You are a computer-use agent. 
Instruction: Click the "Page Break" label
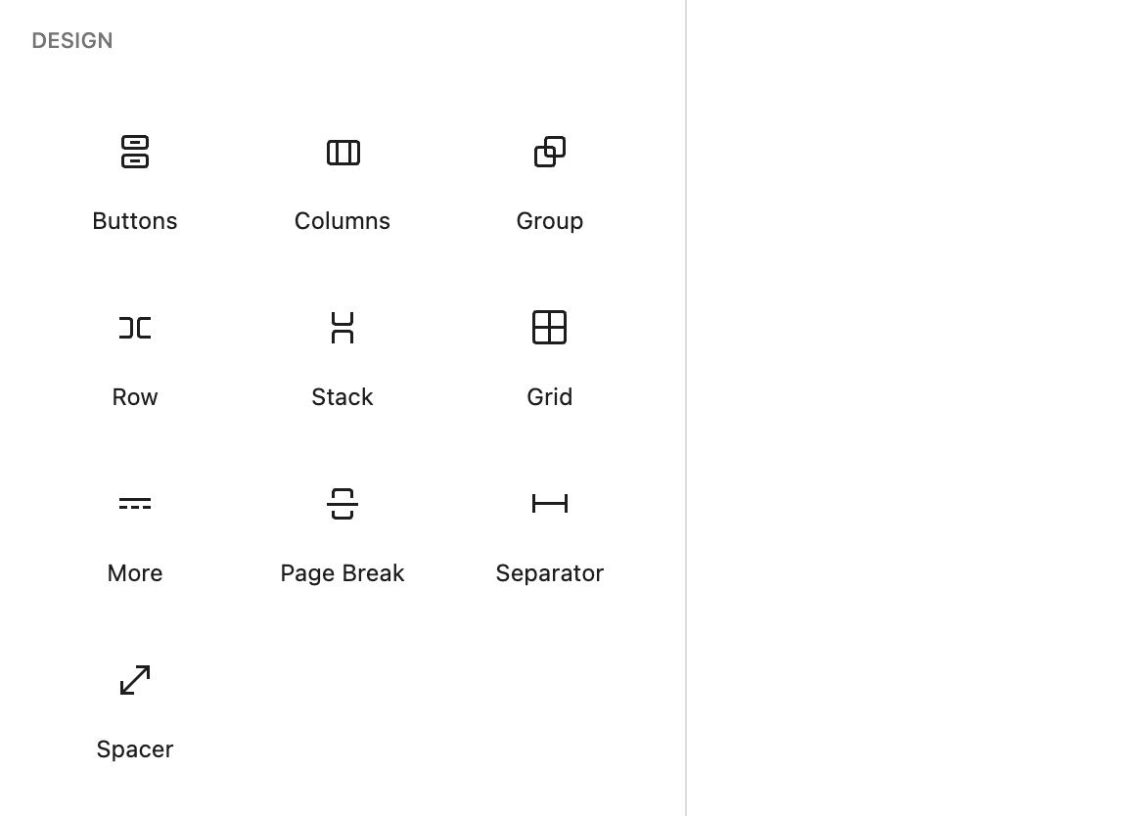(x=343, y=573)
